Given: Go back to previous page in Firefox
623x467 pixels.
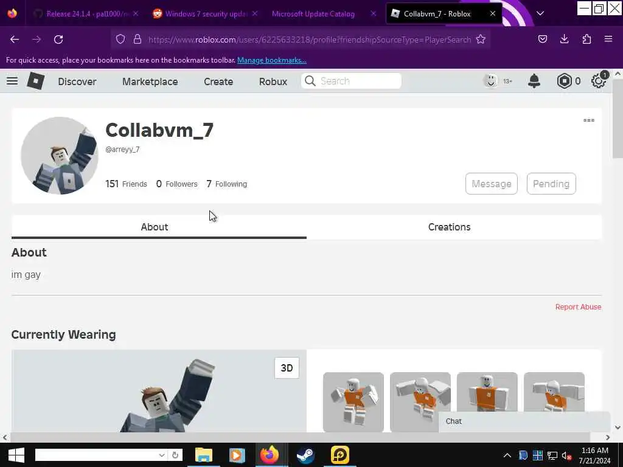Looking at the screenshot, I should (15, 40).
